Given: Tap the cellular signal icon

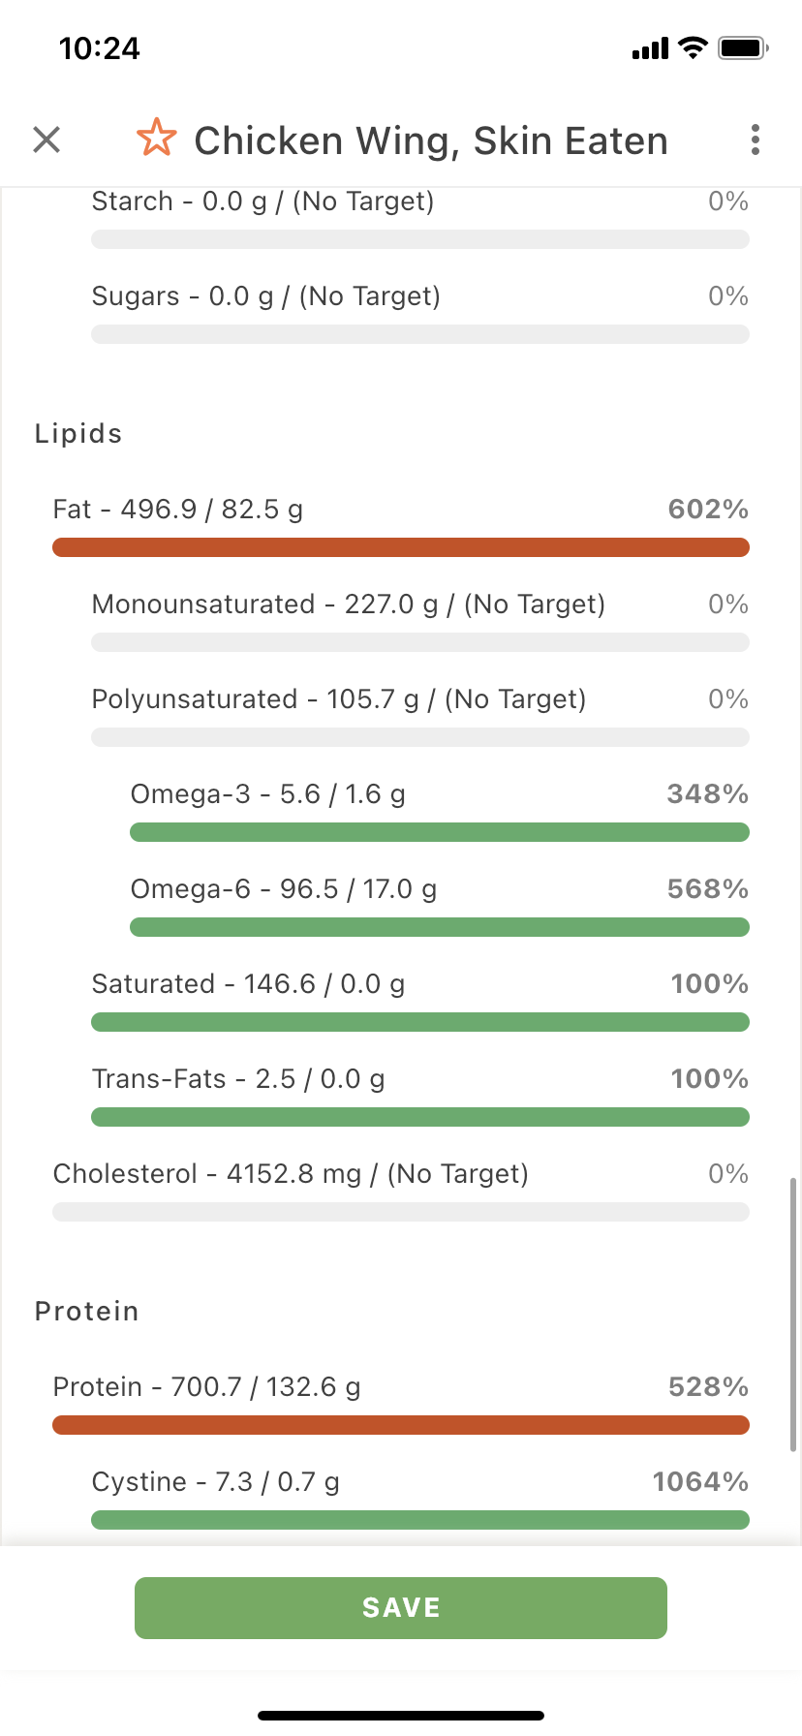Looking at the screenshot, I should tap(650, 48).
